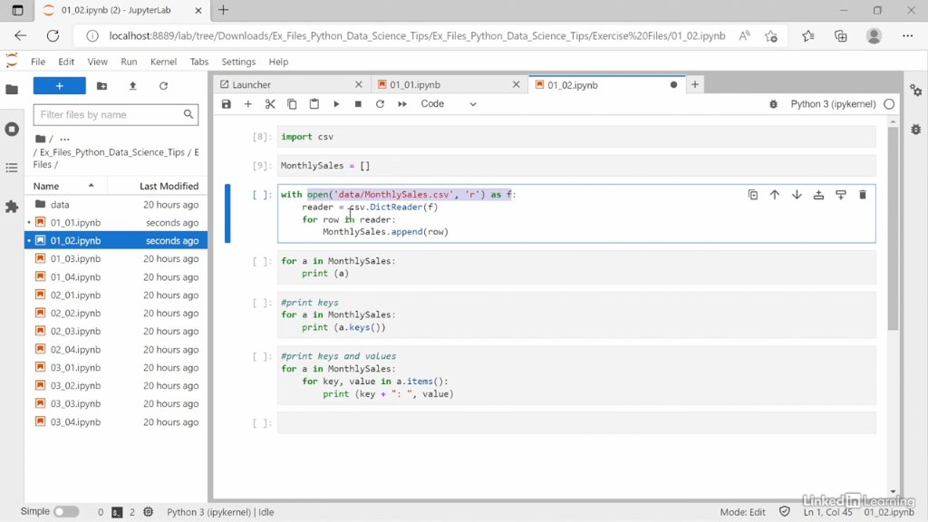Run the selected cell with the play button
The image size is (928, 522).
(336, 104)
